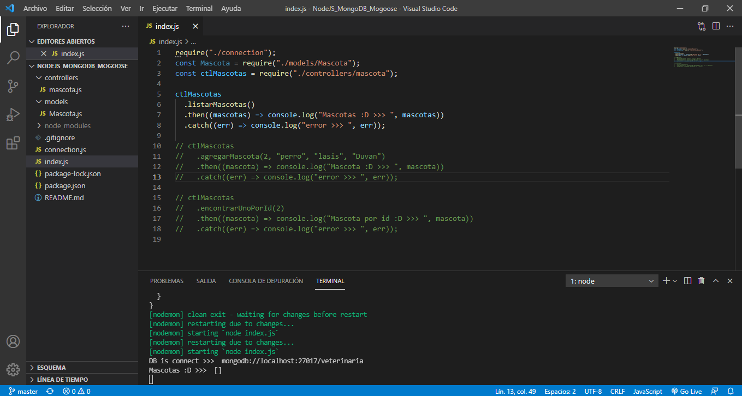Open errors and warnings count in status bar
The height and width of the screenshot is (396, 742).
click(x=76, y=391)
